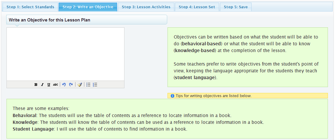Clean up formatting with the brush icon
The height and width of the screenshot is (140, 335).
[x=80, y=85]
